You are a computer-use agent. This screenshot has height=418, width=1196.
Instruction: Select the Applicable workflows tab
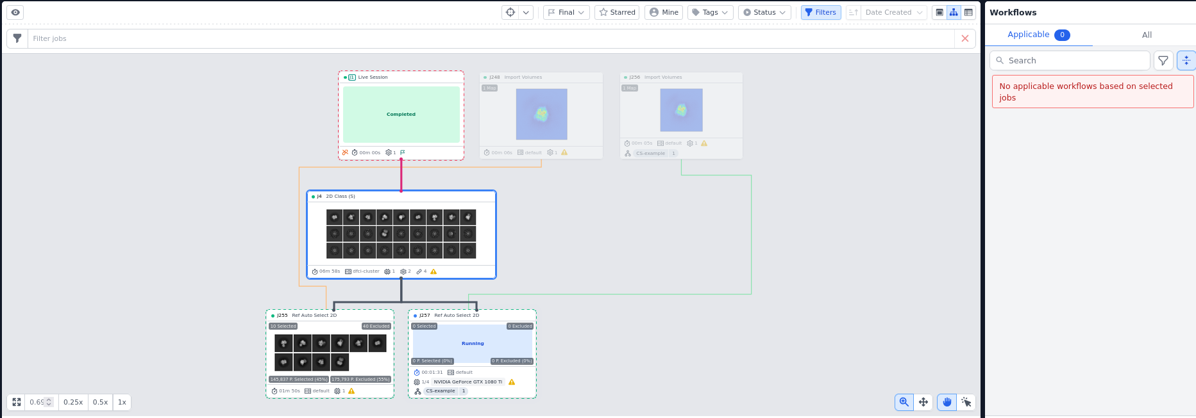click(1038, 35)
